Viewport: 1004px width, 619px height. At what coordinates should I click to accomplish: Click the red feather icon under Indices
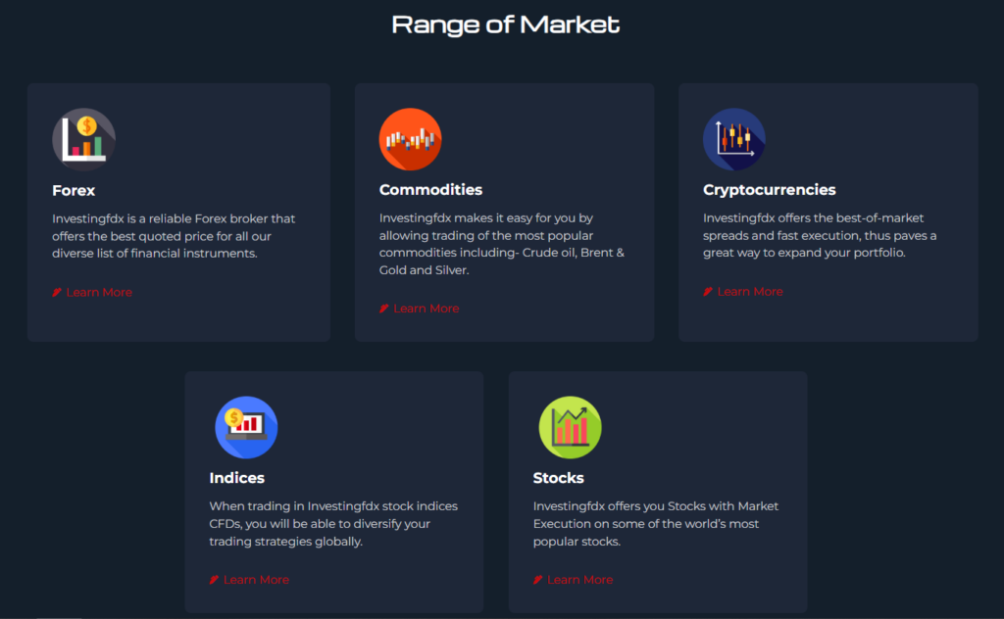pos(214,580)
